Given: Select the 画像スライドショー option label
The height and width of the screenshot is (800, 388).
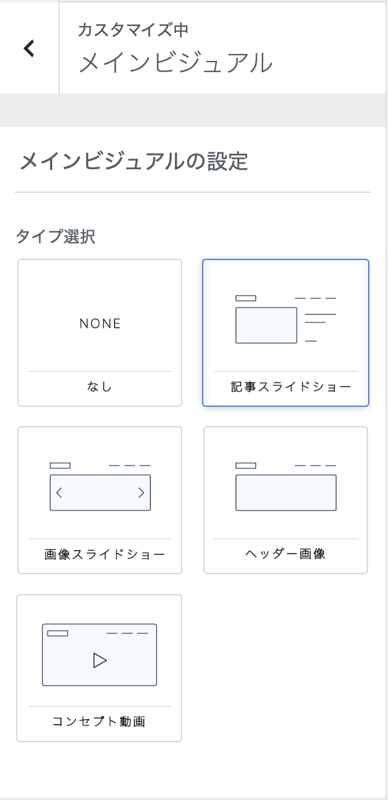Looking at the screenshot, I should [105, 554].
